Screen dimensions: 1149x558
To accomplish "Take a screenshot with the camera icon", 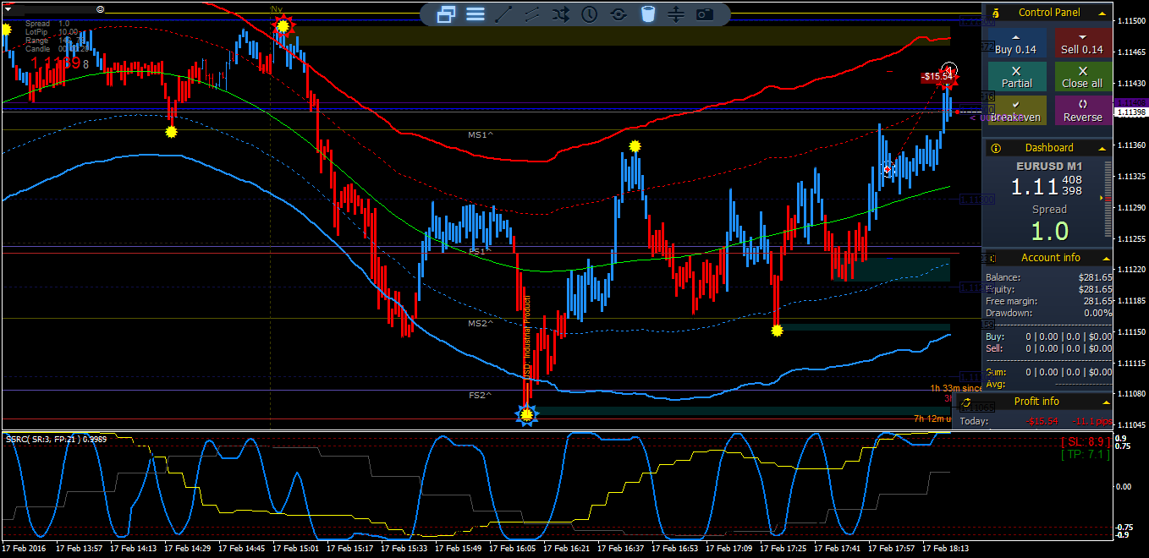I will pyautogui.click(x=704, y=14).
